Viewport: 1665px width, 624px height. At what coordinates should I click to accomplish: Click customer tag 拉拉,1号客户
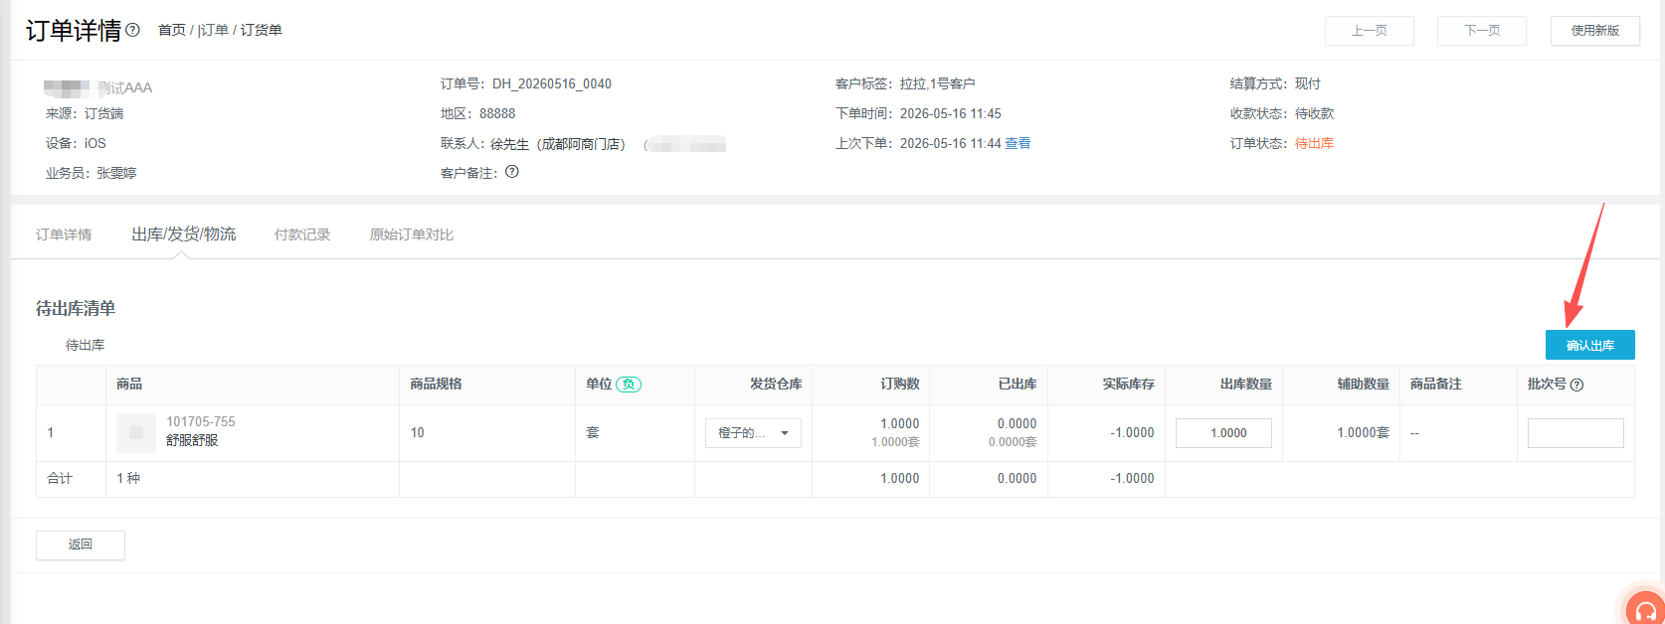[937, 83]
